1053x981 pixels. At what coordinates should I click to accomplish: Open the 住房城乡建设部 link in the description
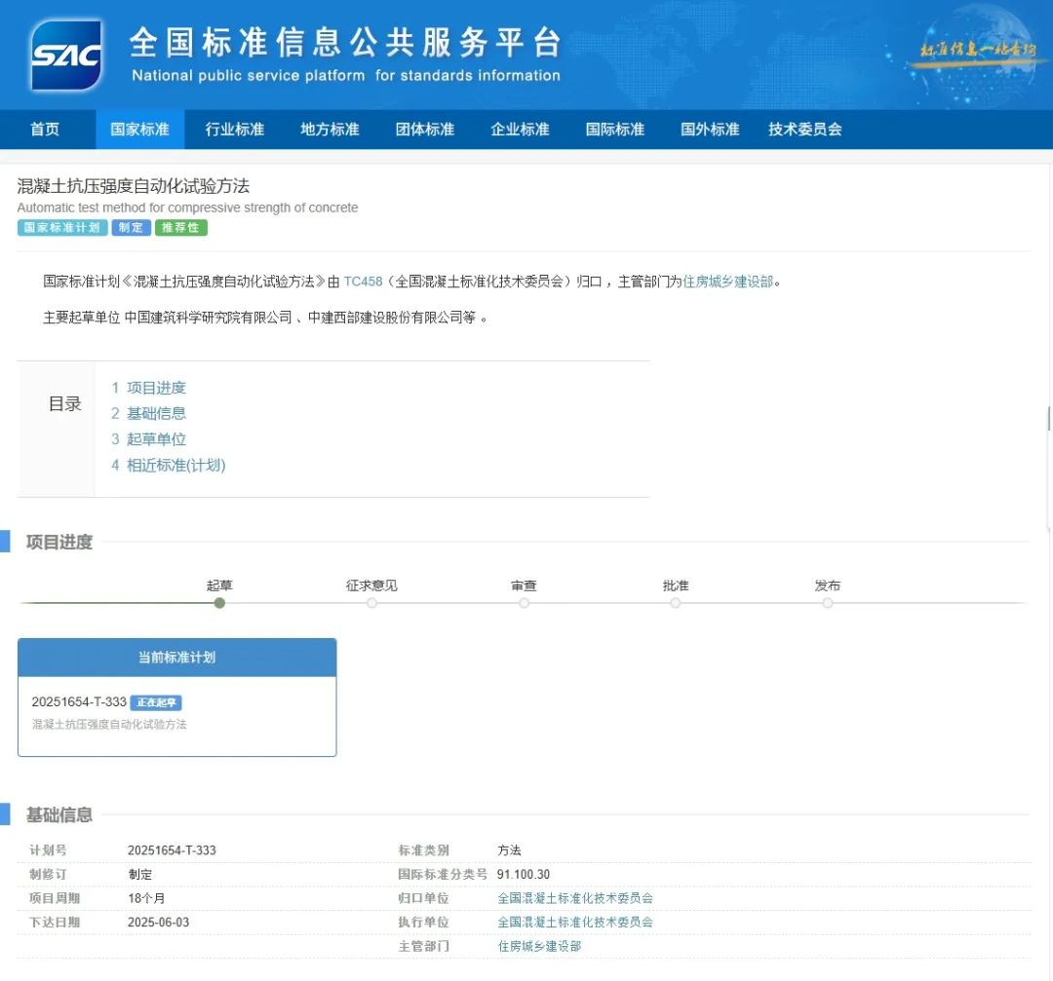point(728,282)
